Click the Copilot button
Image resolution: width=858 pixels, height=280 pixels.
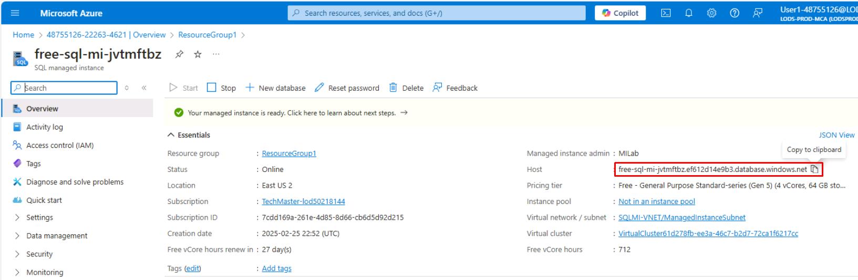pos(620,13)
